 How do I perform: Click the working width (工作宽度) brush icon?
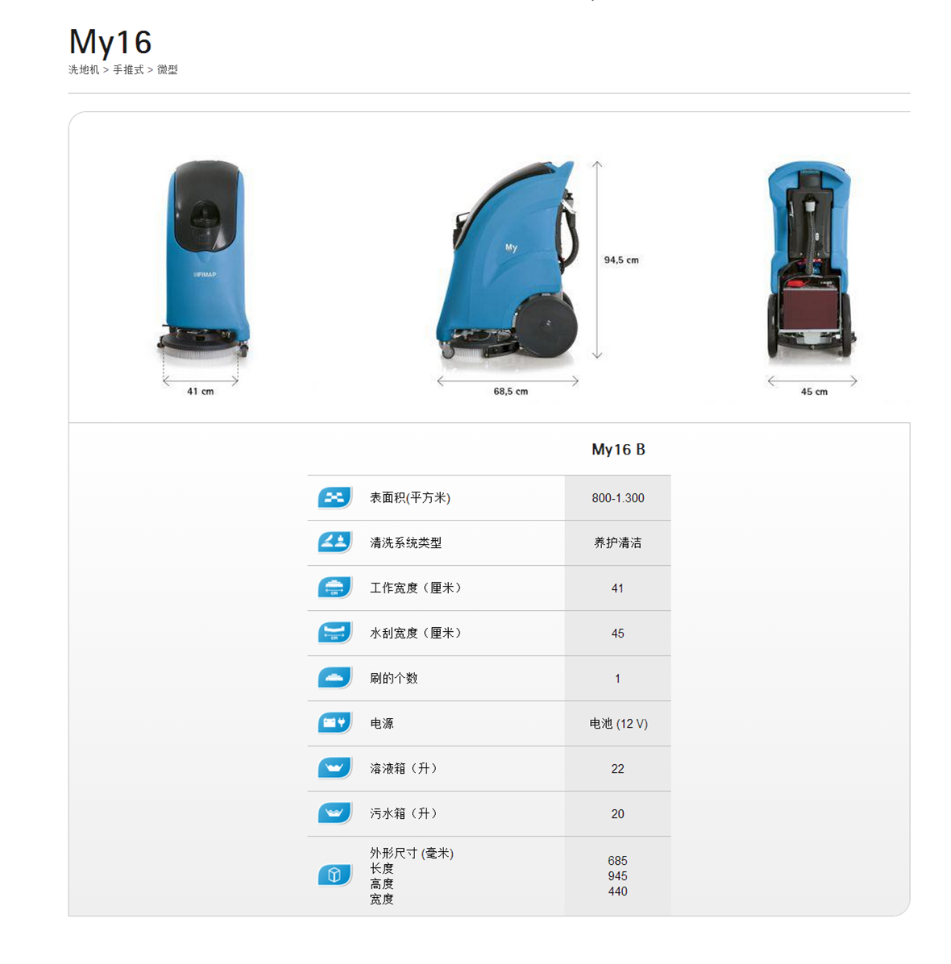[x=335, y=588]
